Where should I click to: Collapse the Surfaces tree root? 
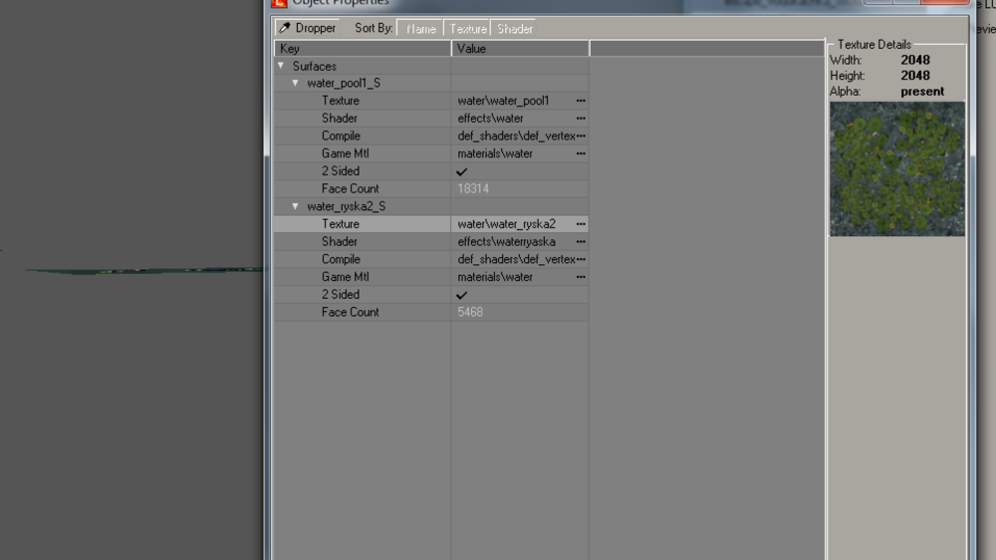(281, 66)
